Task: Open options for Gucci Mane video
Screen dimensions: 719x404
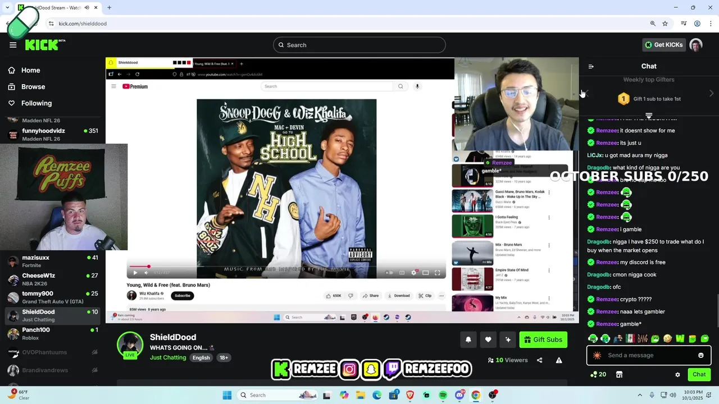Action: click(549, 192)
